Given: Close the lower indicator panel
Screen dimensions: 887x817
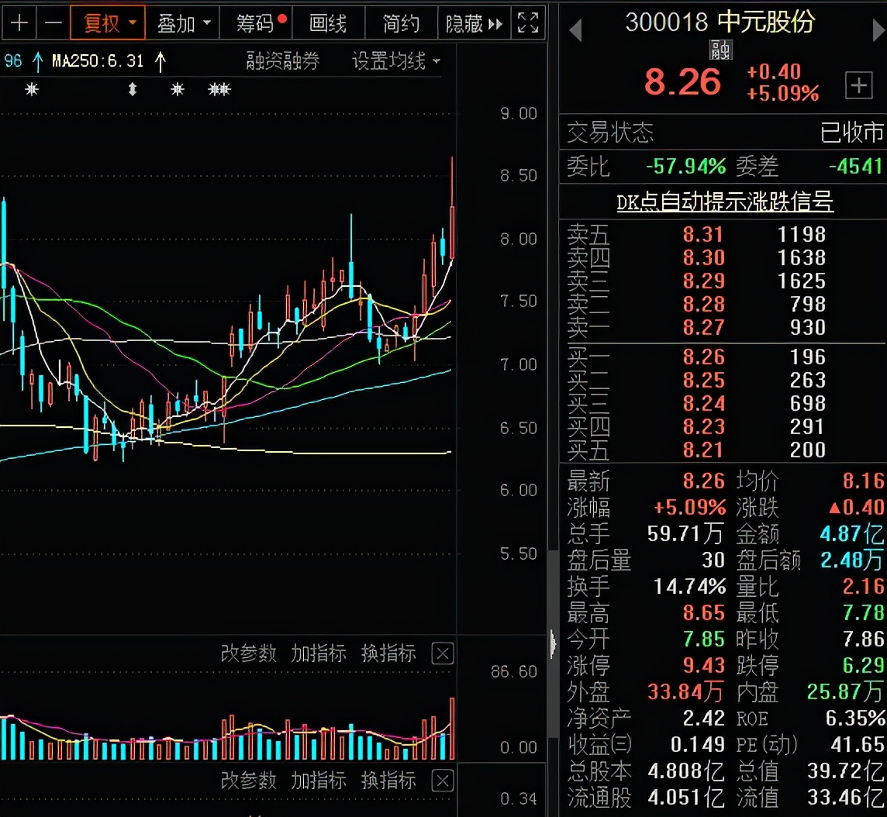Looking at the screenshot, I should (x=442, y=781).
